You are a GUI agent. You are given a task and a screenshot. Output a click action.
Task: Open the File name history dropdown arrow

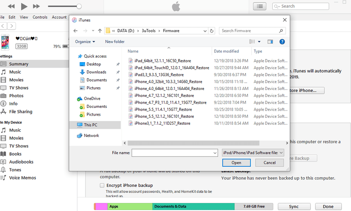click(215, 153)
